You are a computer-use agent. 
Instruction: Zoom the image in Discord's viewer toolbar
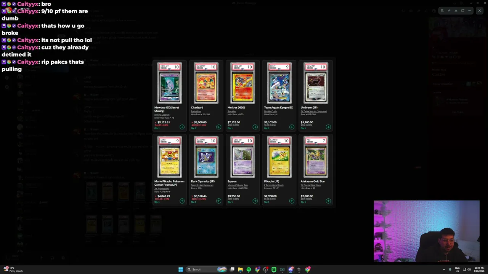pyautogui.click(x=442, y=11)
